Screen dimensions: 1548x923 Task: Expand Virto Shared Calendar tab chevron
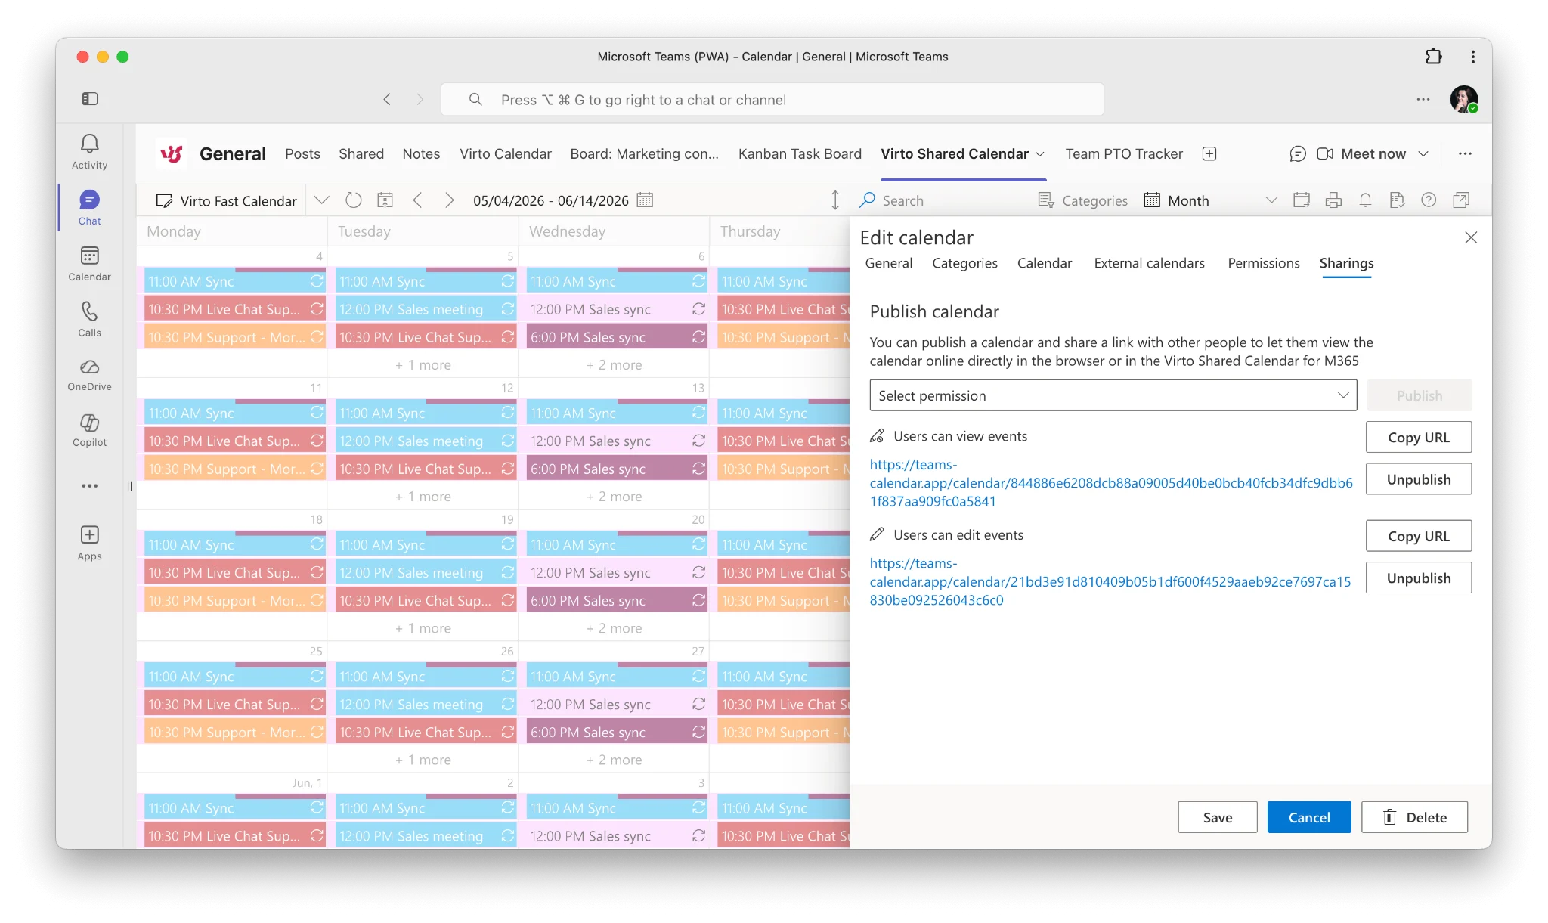[x=1039, y=154]
